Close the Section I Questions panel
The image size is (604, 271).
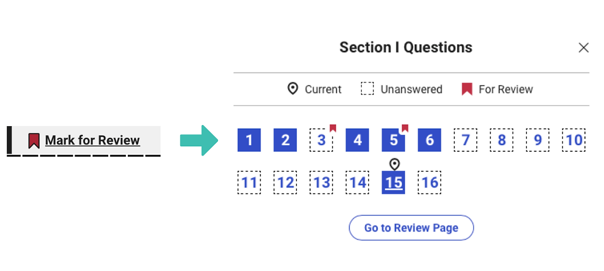point(583,48)
